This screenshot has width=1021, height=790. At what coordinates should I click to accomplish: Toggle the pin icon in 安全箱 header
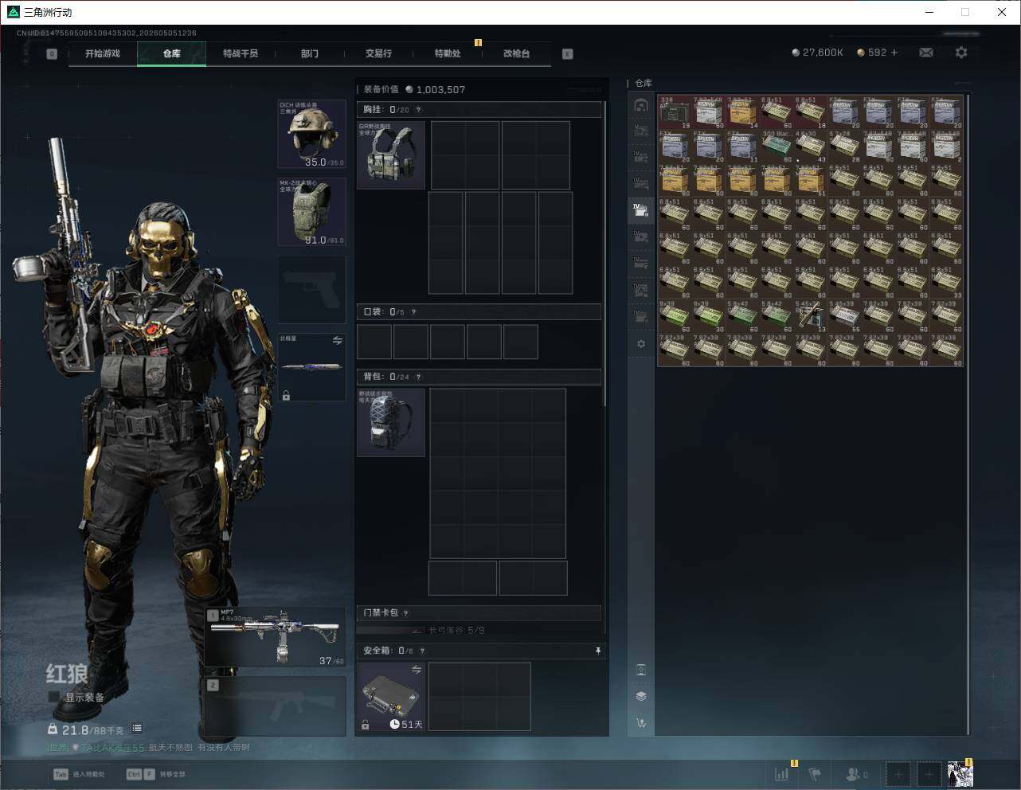pos(598,651)
